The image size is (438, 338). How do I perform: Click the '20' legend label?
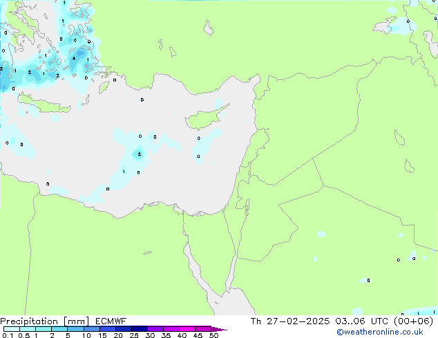118,335
